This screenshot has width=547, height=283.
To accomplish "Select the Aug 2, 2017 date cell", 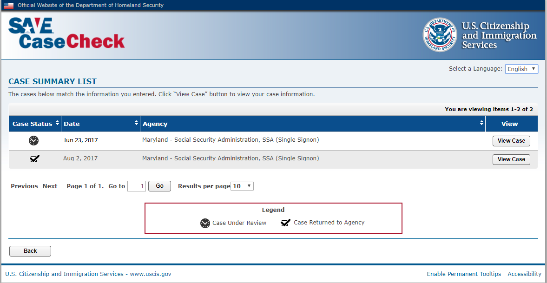I will click(x=80, y=158).
